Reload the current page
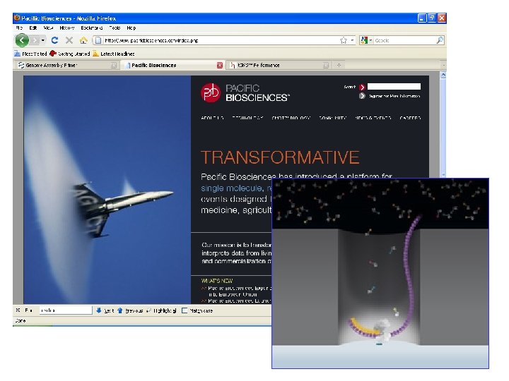 [x=54, y=40]
